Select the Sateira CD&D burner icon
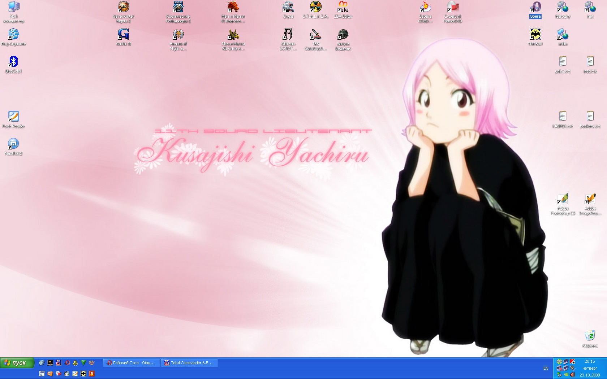 426,12
